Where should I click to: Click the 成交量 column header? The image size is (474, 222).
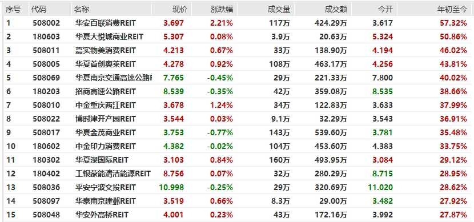[x=279, y=9]
